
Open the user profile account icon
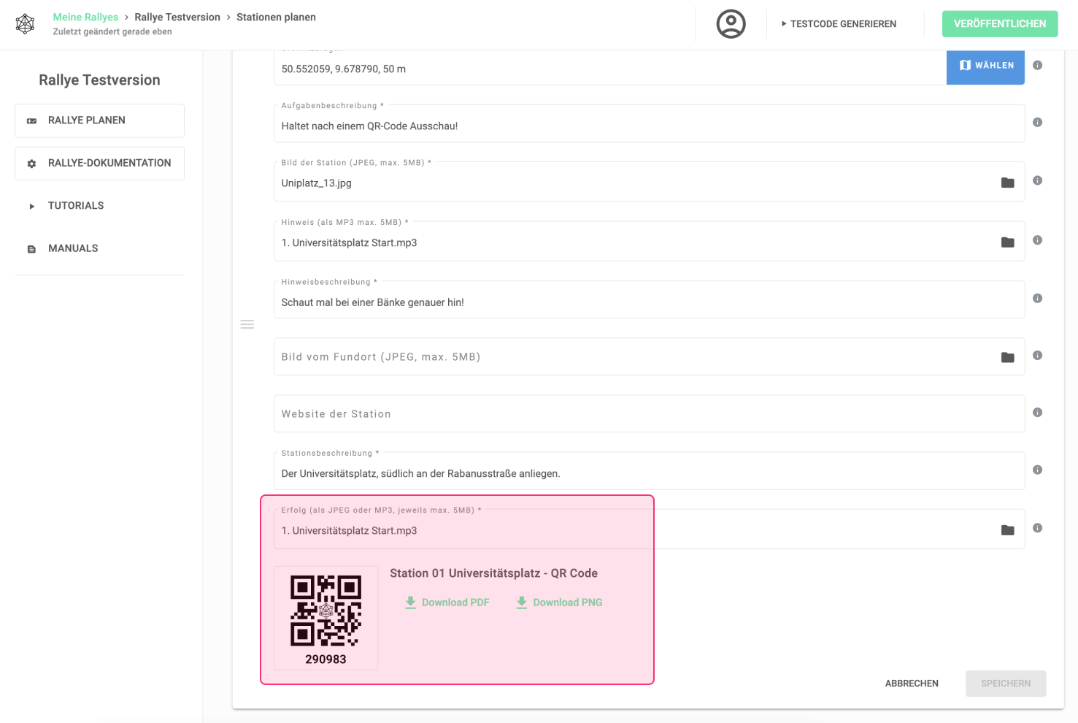click(731, 24)
